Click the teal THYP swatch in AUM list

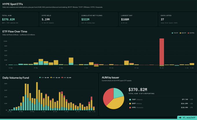point(130,100)
